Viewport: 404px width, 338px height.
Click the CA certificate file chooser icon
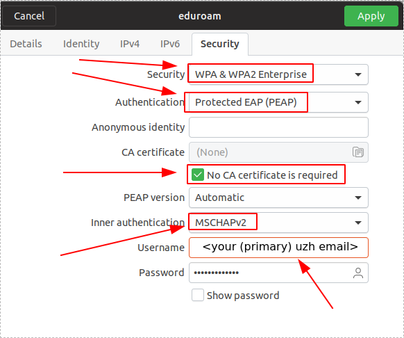tap(358, 152)
